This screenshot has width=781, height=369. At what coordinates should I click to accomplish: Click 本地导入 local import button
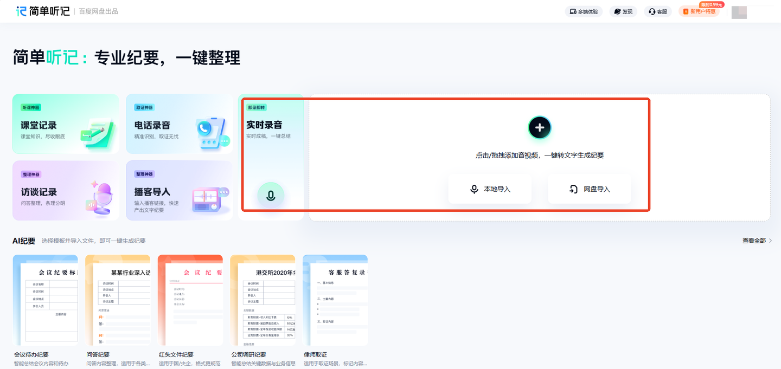click(490, 189)
